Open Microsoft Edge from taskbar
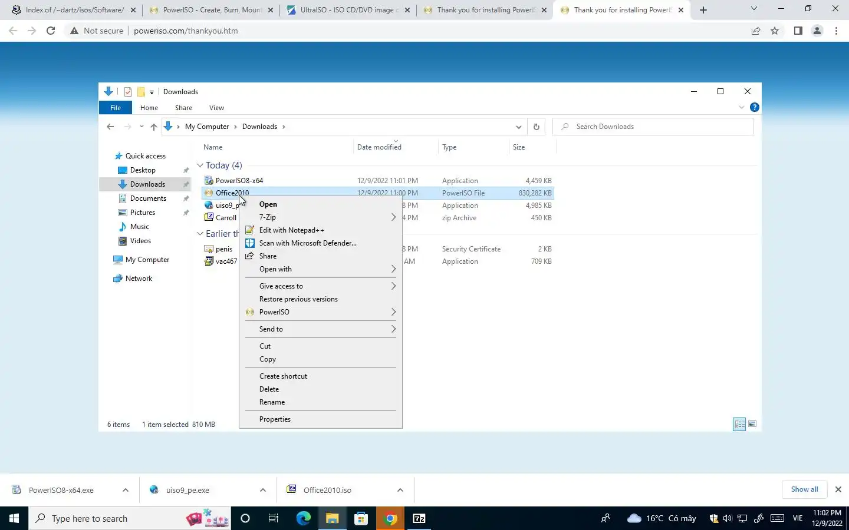 pyautogui.click(x=304, y=518)
